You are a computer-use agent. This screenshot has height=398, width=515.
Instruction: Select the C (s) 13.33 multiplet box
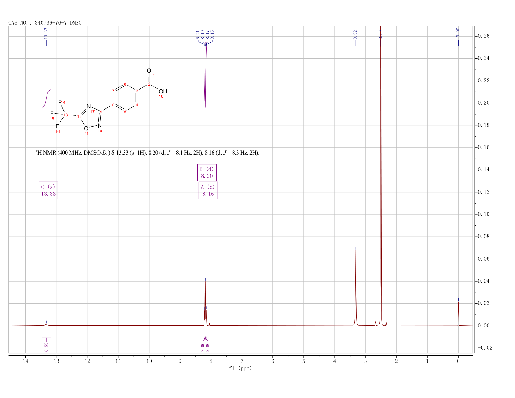[48, 190]
